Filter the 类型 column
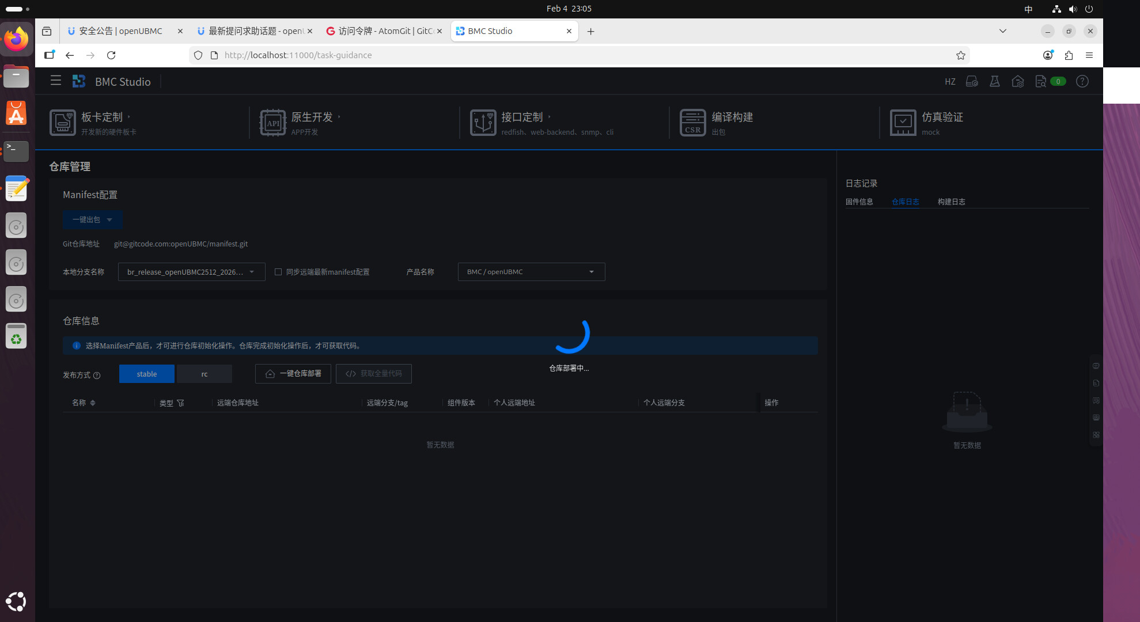 click(x=180, y=403)
